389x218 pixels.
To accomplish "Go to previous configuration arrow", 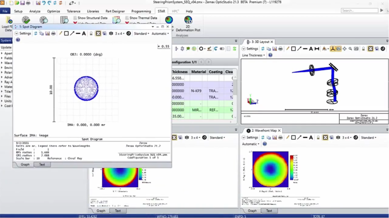I will coord(202,62).
